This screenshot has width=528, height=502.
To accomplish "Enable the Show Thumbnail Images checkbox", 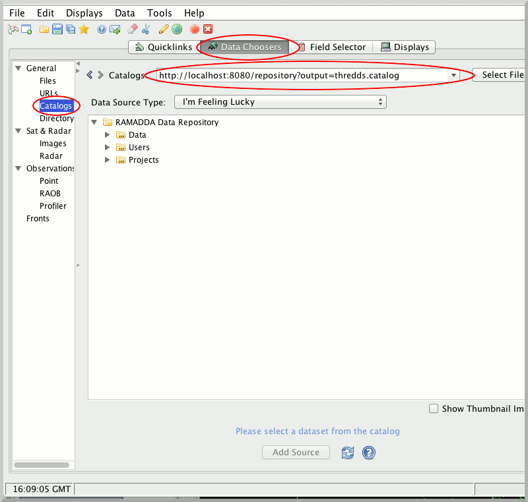I will coord(434,408).
